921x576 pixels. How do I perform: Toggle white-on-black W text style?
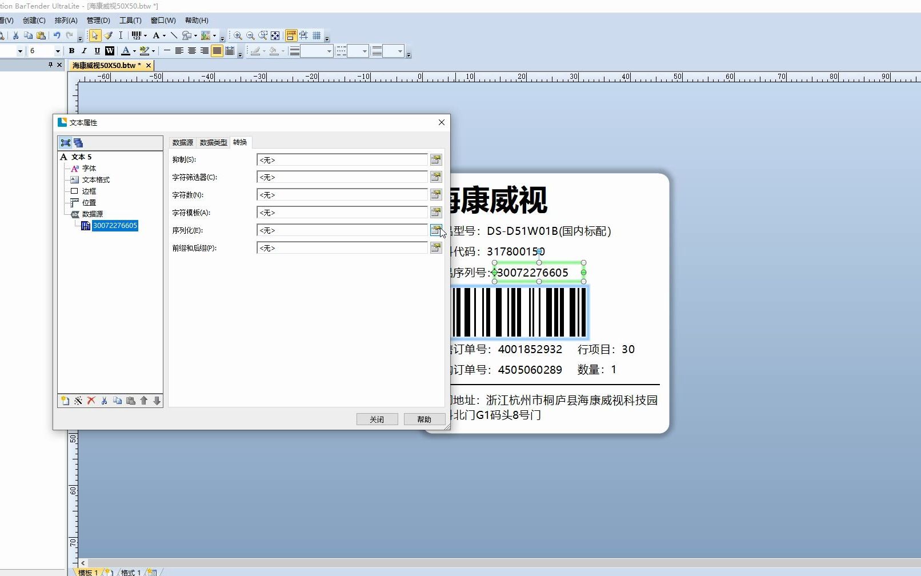pos(110,51)
